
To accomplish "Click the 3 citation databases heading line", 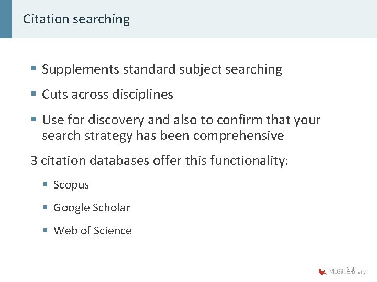I will click(x=159, y=160).
